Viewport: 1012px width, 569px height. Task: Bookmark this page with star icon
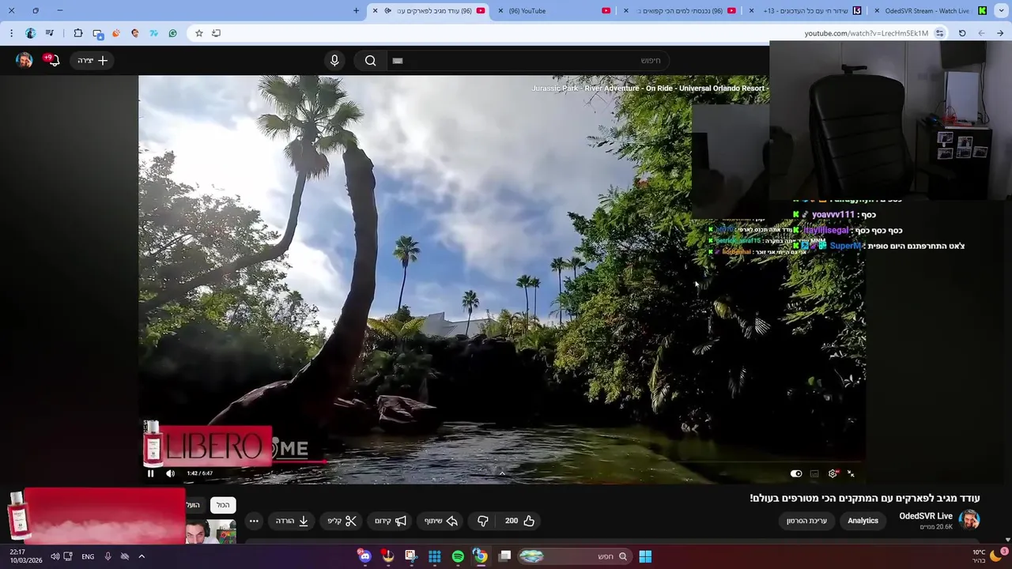199,33
